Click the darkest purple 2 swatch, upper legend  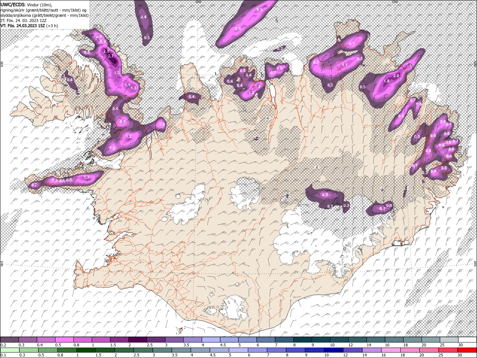coord(138,340)
